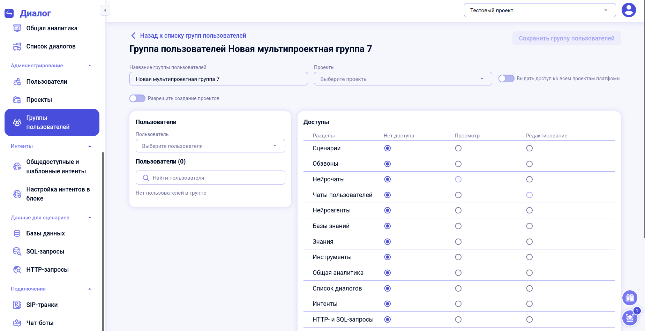This screenshot has height=331, width=645.
Task: Click Сохранить группу пользователей button
Action: pyautogui.click(x=567, y=38)
